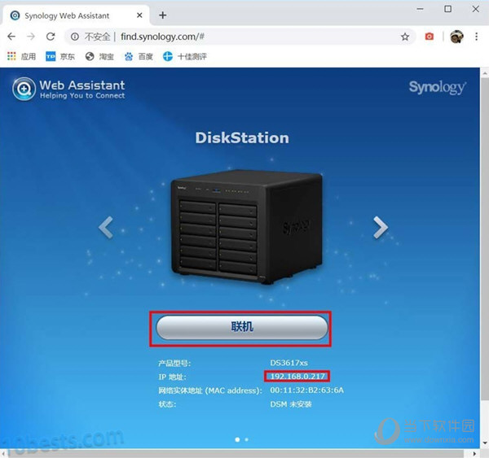Click the IP address 192.168.0.217
The width and height of the screenshot is (489, 458).
(297, 377)
